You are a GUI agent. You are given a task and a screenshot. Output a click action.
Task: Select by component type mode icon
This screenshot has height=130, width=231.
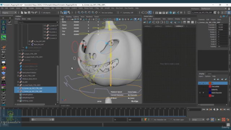pyautogui.click(x=69, y=13)
